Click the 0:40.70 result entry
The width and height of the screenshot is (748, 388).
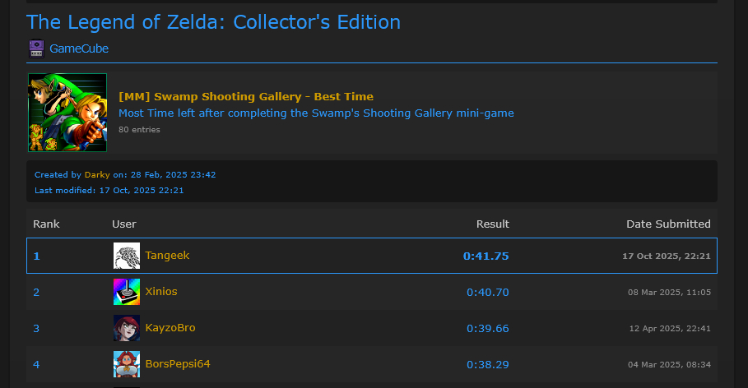click(x=487, y=292)
